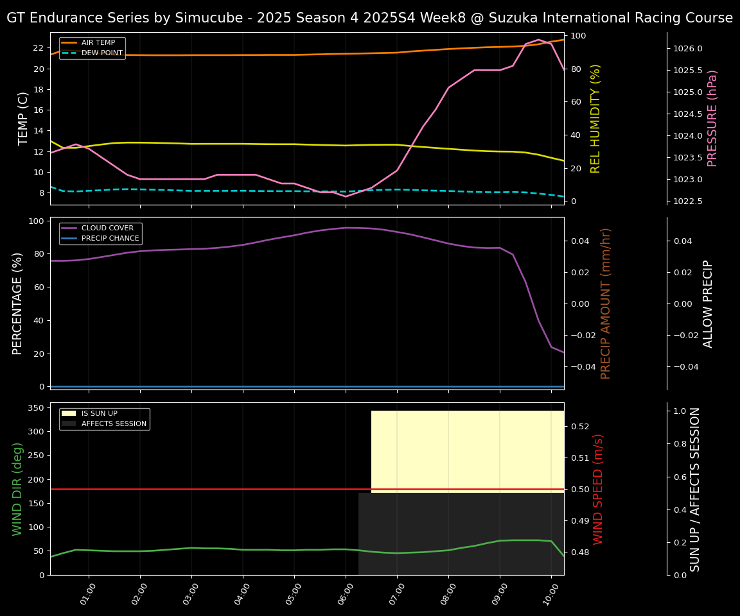Select the PRECIP AMOUNT (mm/hr) axis label
This screenshot has height=616, width=740.
pyautogui.click(x=606, y=303)
